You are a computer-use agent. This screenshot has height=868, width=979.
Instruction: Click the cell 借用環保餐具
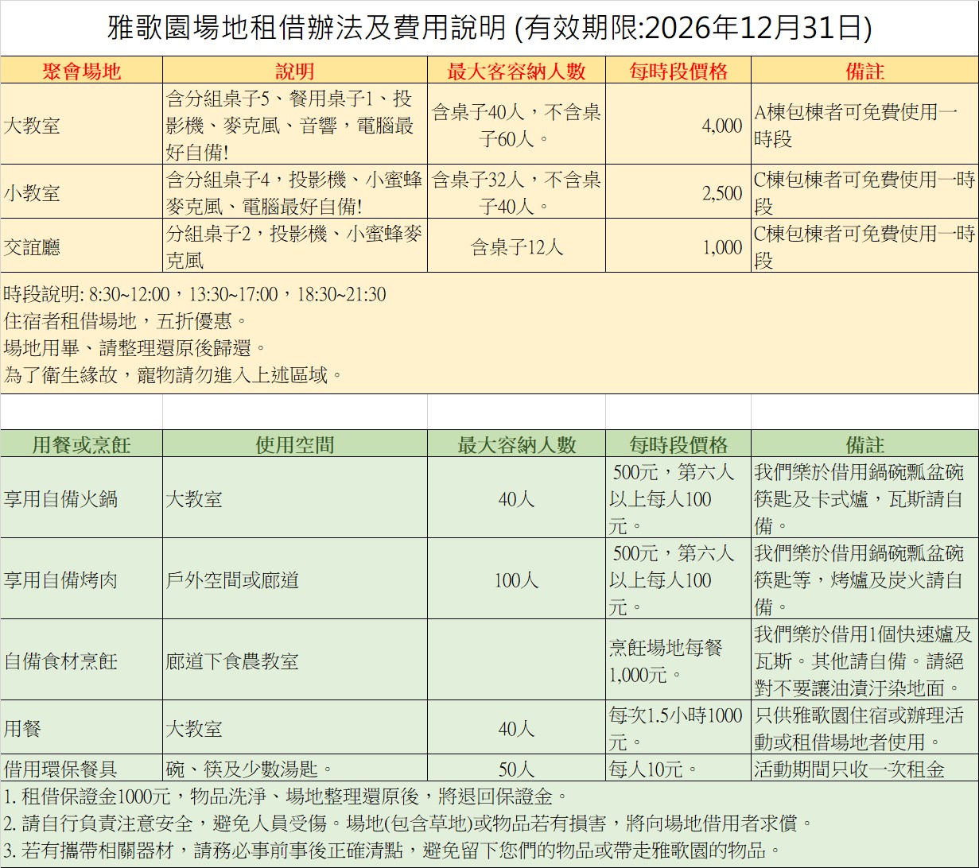(81, 768)
